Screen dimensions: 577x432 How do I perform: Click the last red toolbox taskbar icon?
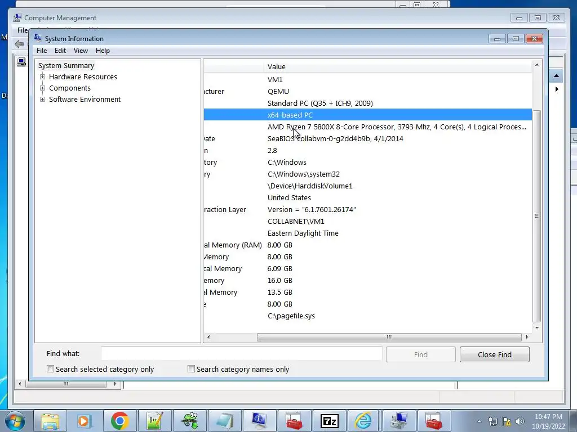pyautogui.click(x=434, y=421)
